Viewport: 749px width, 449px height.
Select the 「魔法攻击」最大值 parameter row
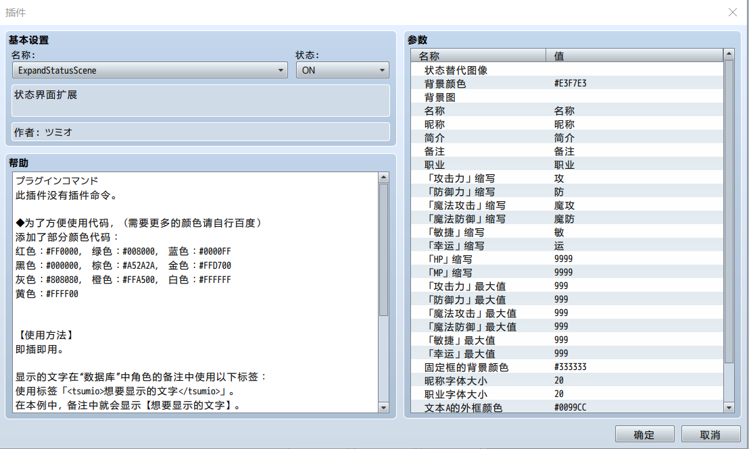[567, 313]
